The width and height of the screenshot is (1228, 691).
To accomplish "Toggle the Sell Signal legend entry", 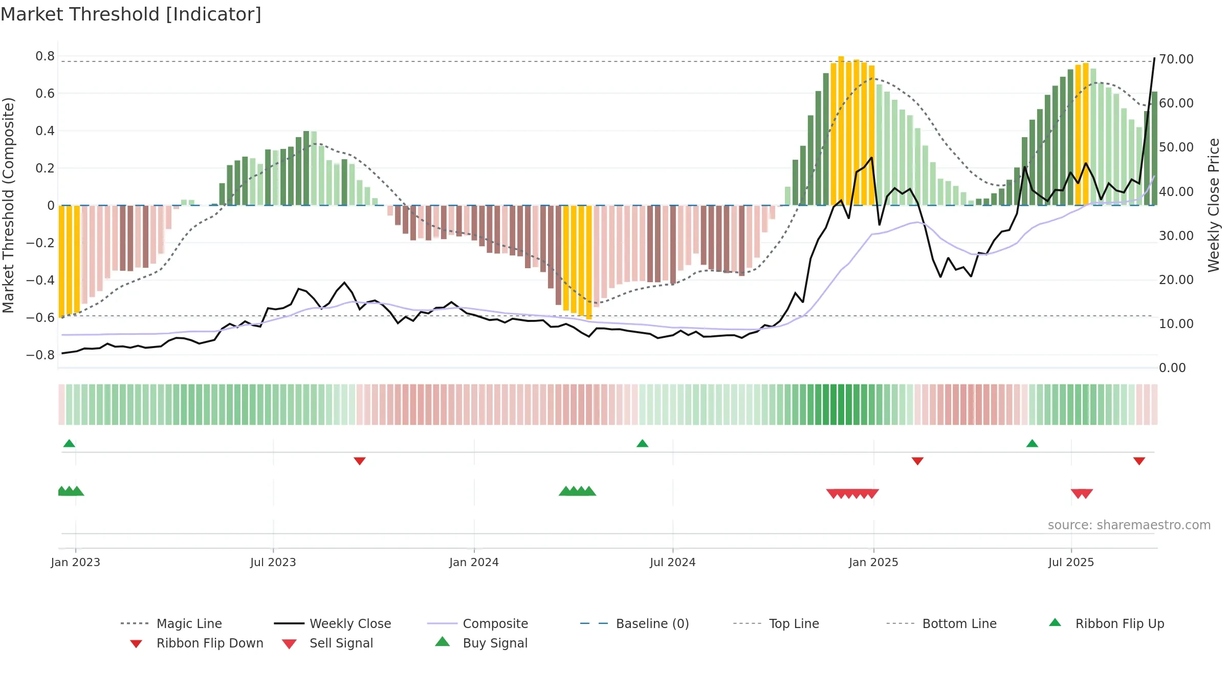I will pos(327,643).
